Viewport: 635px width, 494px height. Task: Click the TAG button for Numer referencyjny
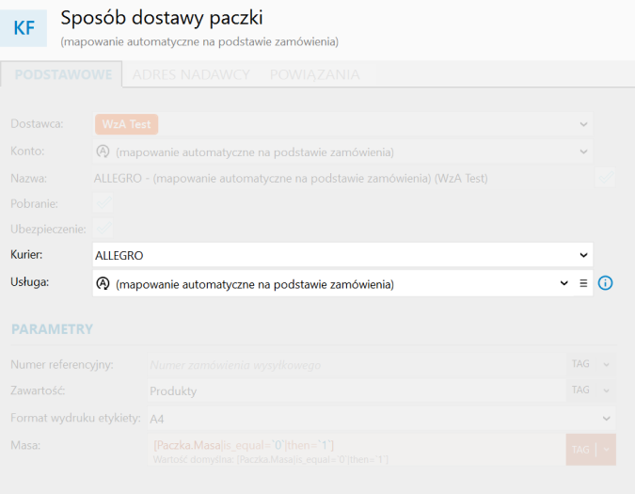tap(580, 364)
